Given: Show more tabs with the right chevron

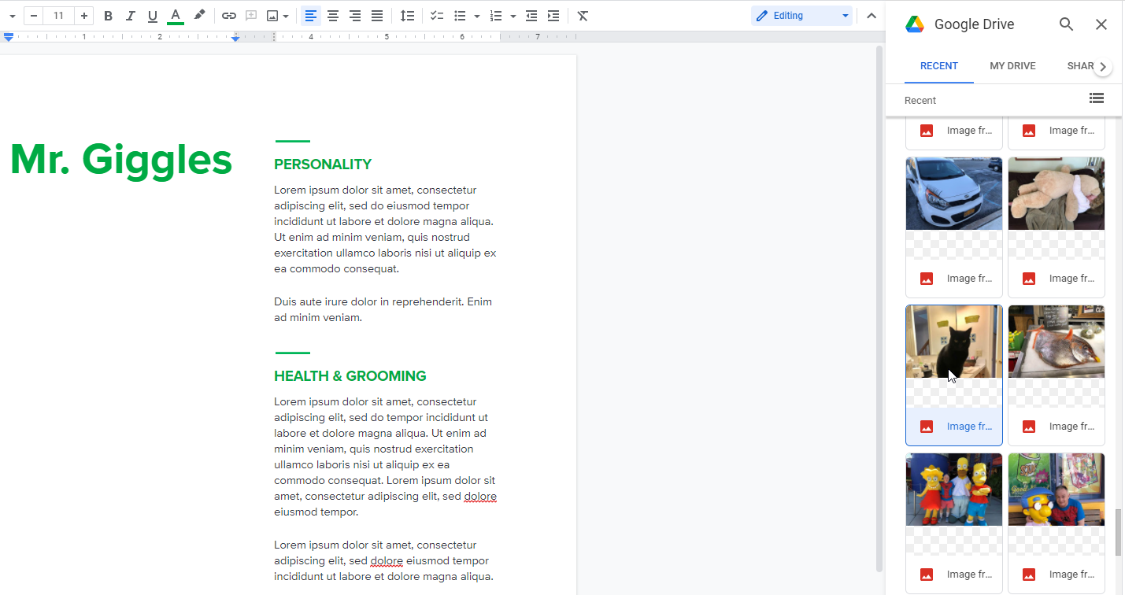Looking at the screenshot, I should coord(1103,67).
